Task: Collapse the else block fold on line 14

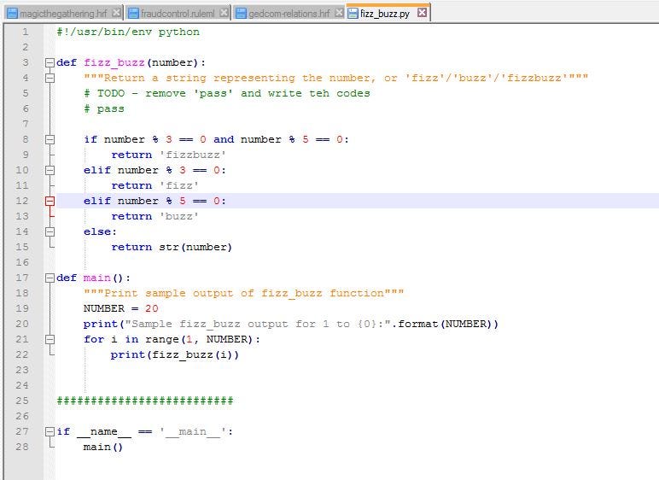Action: click(x=50, y=231)
